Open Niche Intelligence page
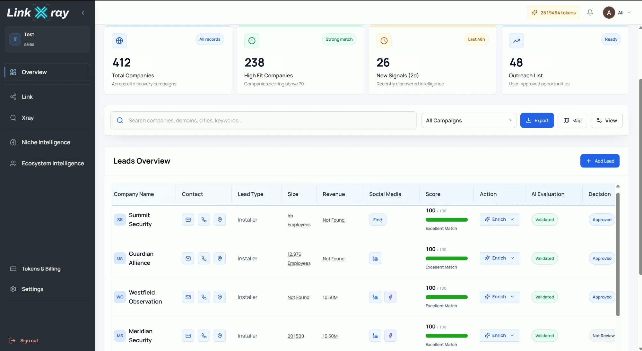The width and height of the screenshot is (642, 351). coord(48,142)
